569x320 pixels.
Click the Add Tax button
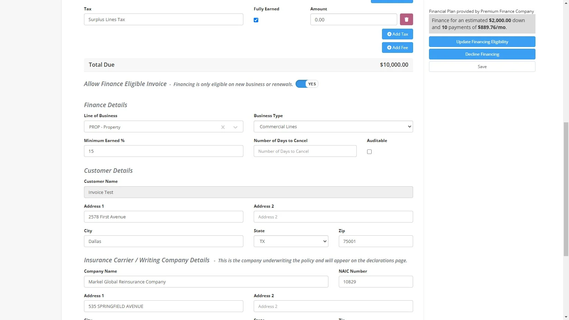tap(397, 34)
